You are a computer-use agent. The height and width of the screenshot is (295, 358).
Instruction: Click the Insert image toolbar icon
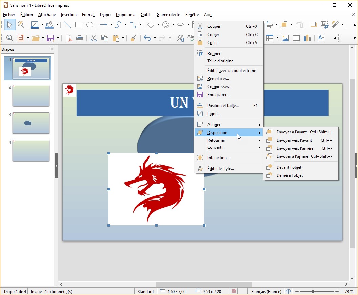285,38
